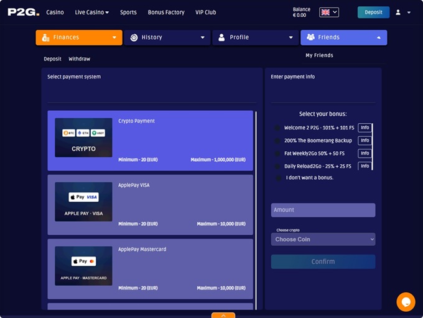
Task: Click the History clock icon
Action: pyautogui.click(x=134, y=37)
